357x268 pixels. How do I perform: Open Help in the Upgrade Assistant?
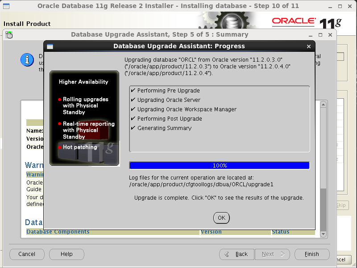pyautogui.click(x=66, y=254)
